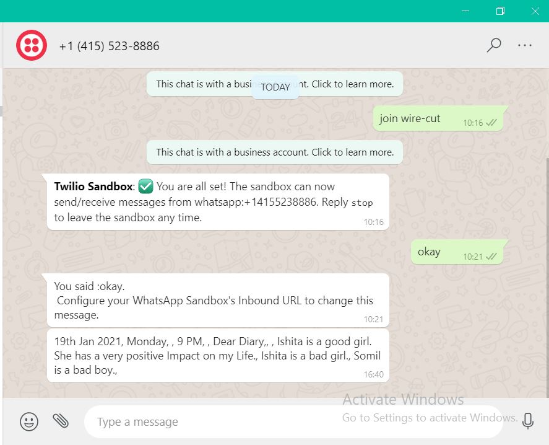Image resolution: width=549 pixels, height=445 pixels.
Task: Focus the Type a message field
Action: (x=293, y=421)
